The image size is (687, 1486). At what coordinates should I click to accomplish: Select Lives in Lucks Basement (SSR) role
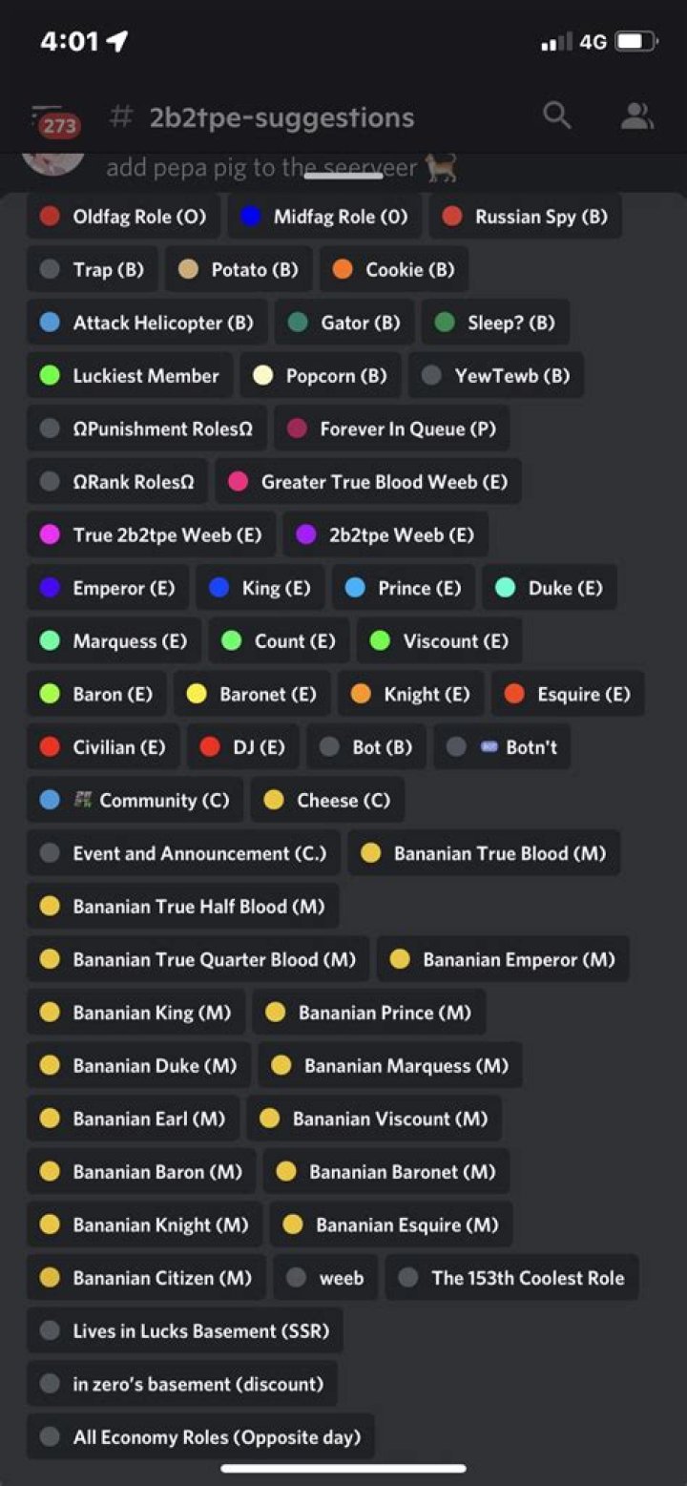click(x=183, y=1330)
